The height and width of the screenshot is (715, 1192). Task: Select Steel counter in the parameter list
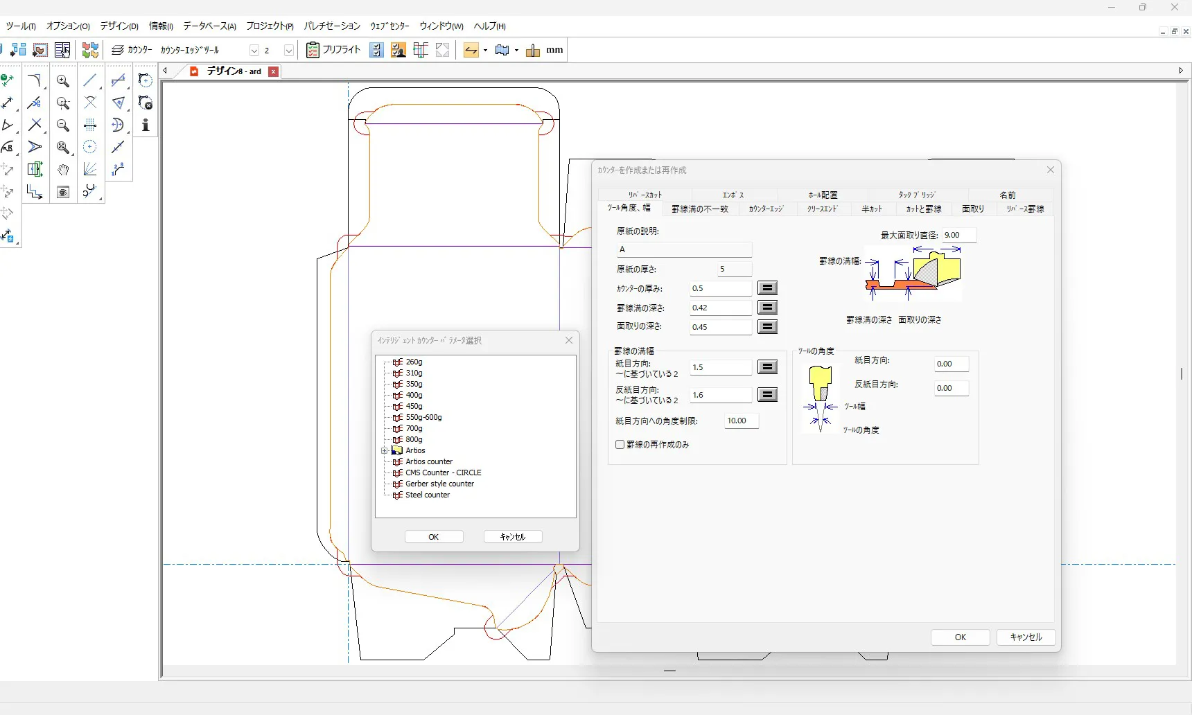click(x=428, y=495)
